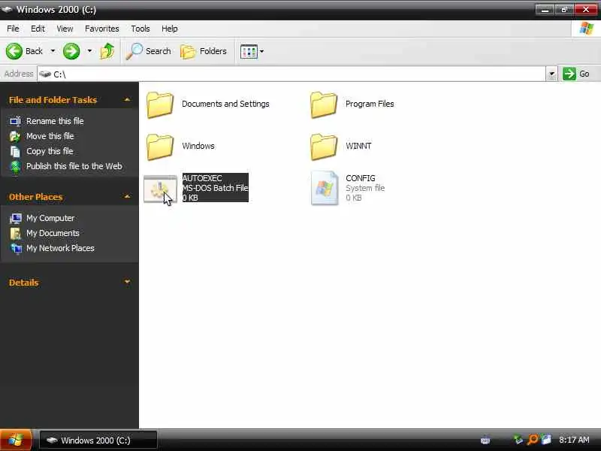Expand the Details panel
The height and width of the screenshot is (451, 601).
127,283
